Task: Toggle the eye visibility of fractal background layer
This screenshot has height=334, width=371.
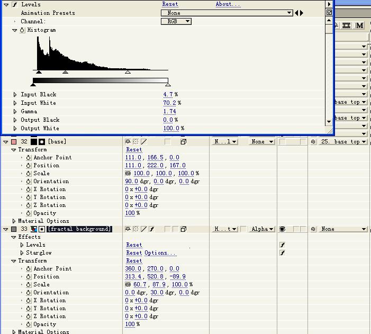Action: (282, 229)
